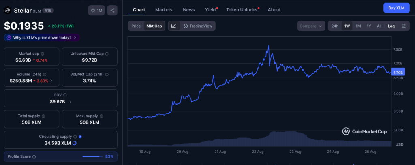Add XLM to watchlist via the star button
Image resolution: width=415 pixels, height=165 pixels.
point(96,10)
